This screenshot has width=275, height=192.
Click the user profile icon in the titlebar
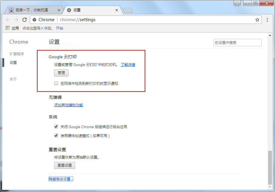238,3
